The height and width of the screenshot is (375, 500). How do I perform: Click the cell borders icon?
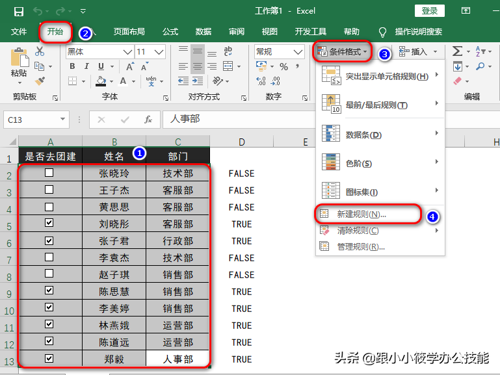click(x=73, y=81)
